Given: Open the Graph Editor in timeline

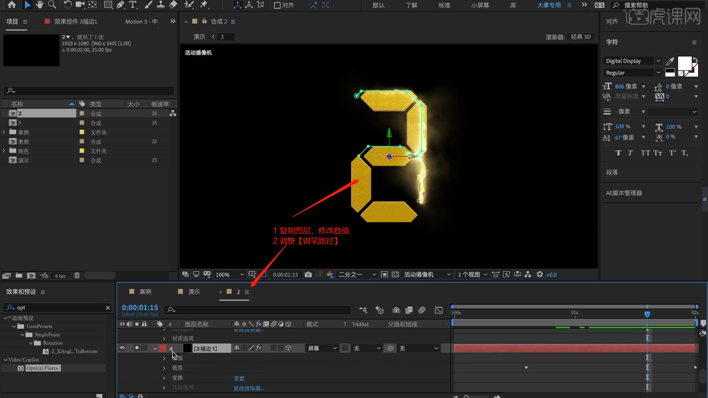Looking at the screenshot, I should coord(438,310).
